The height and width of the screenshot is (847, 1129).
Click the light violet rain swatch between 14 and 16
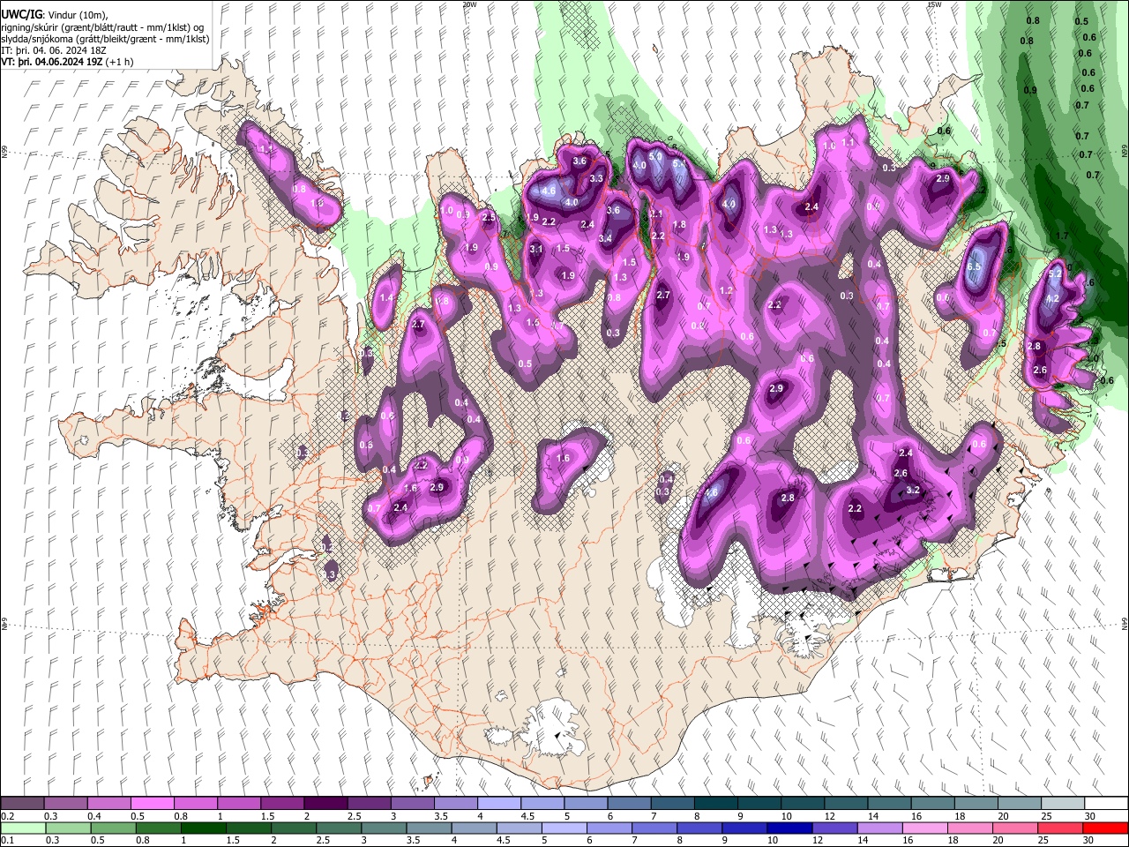pyautogui.click(x=880, y=828)
